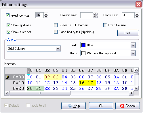Enable Gutter has 3D borders
Screen dimensions: 143x113
[x=56, y=25]
